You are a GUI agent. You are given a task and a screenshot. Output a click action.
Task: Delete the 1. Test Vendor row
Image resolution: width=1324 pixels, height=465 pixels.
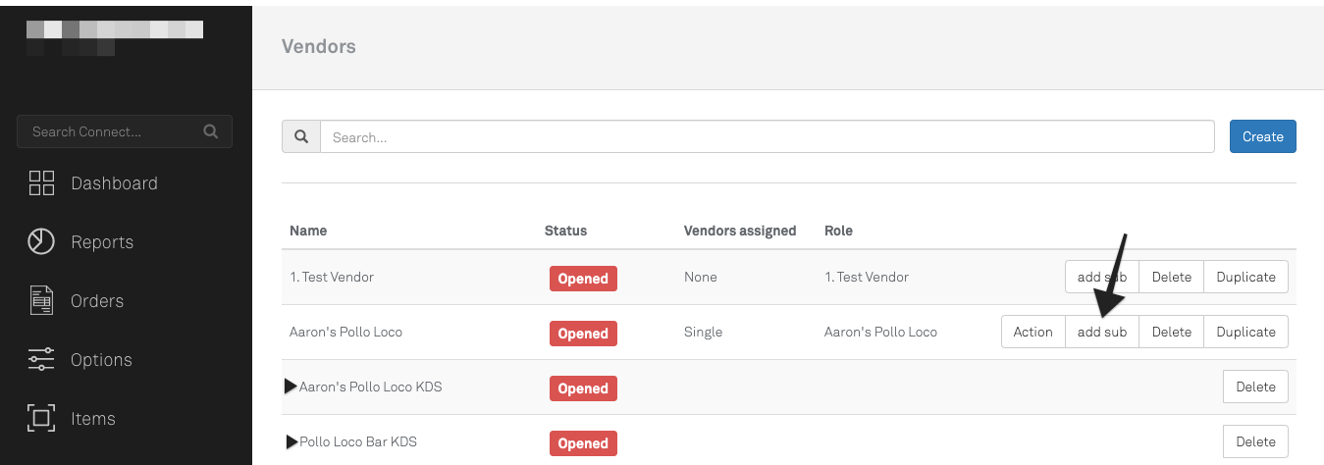click(1171, 277)
